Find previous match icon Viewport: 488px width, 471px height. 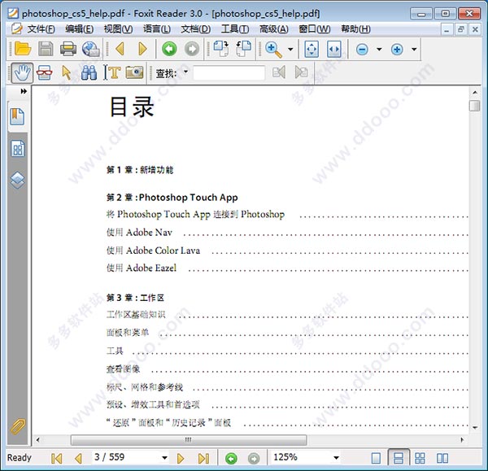[279, 72]
